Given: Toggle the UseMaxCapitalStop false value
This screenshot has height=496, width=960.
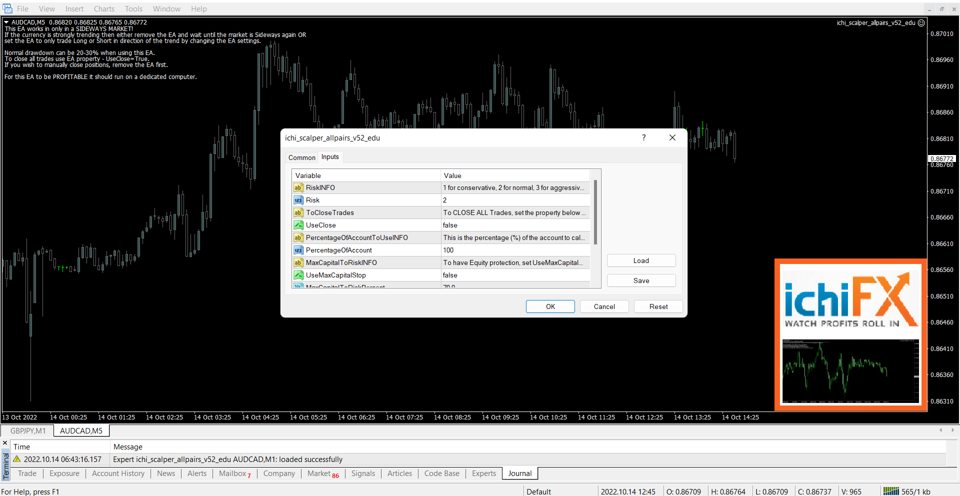Looking at the screenshot, I should [515, 275].
